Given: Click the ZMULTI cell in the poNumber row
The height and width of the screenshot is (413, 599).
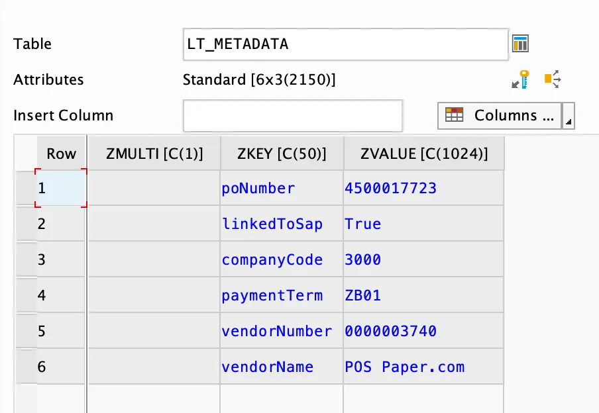Looking at the screenshot, I should (x=154, y=188).
